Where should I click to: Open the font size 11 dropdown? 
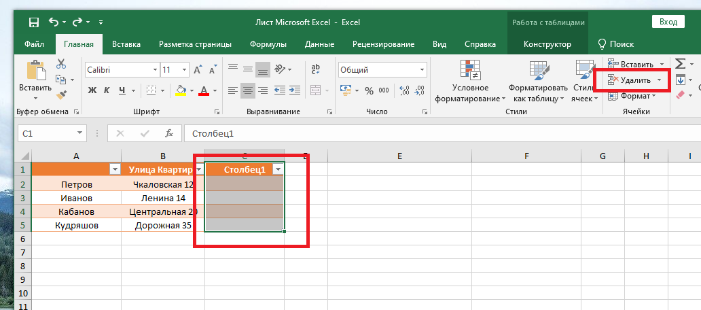coord(185,70)
